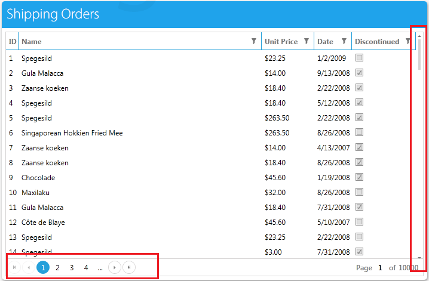This screenshot has height=281, width=429.
Task: Go to the first page arrow
Action: click(x=14, y=267)
